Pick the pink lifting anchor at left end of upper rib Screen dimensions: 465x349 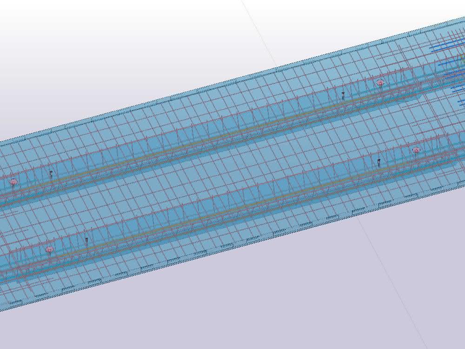[13, 182]
